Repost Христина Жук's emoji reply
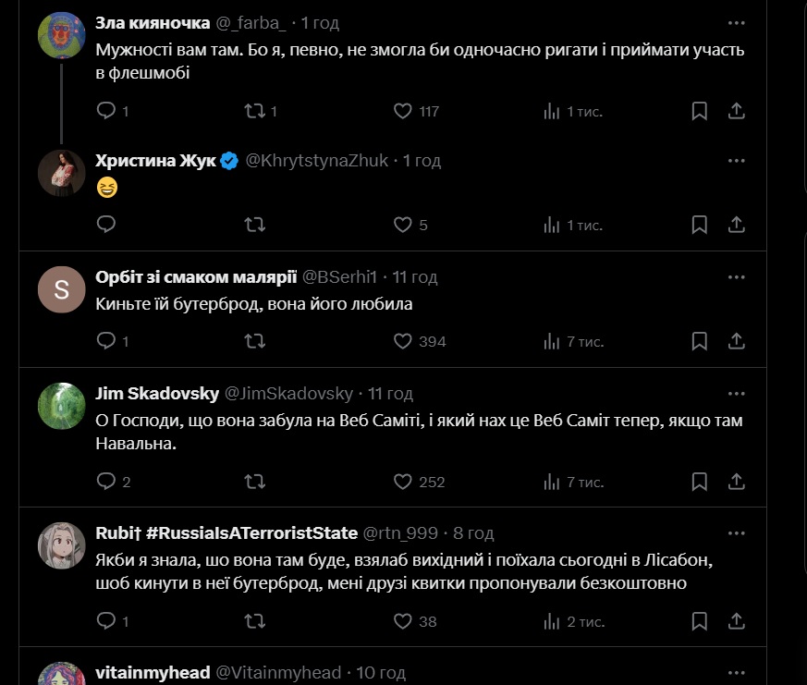Screen dimensions: 807x685 point(254,225)
